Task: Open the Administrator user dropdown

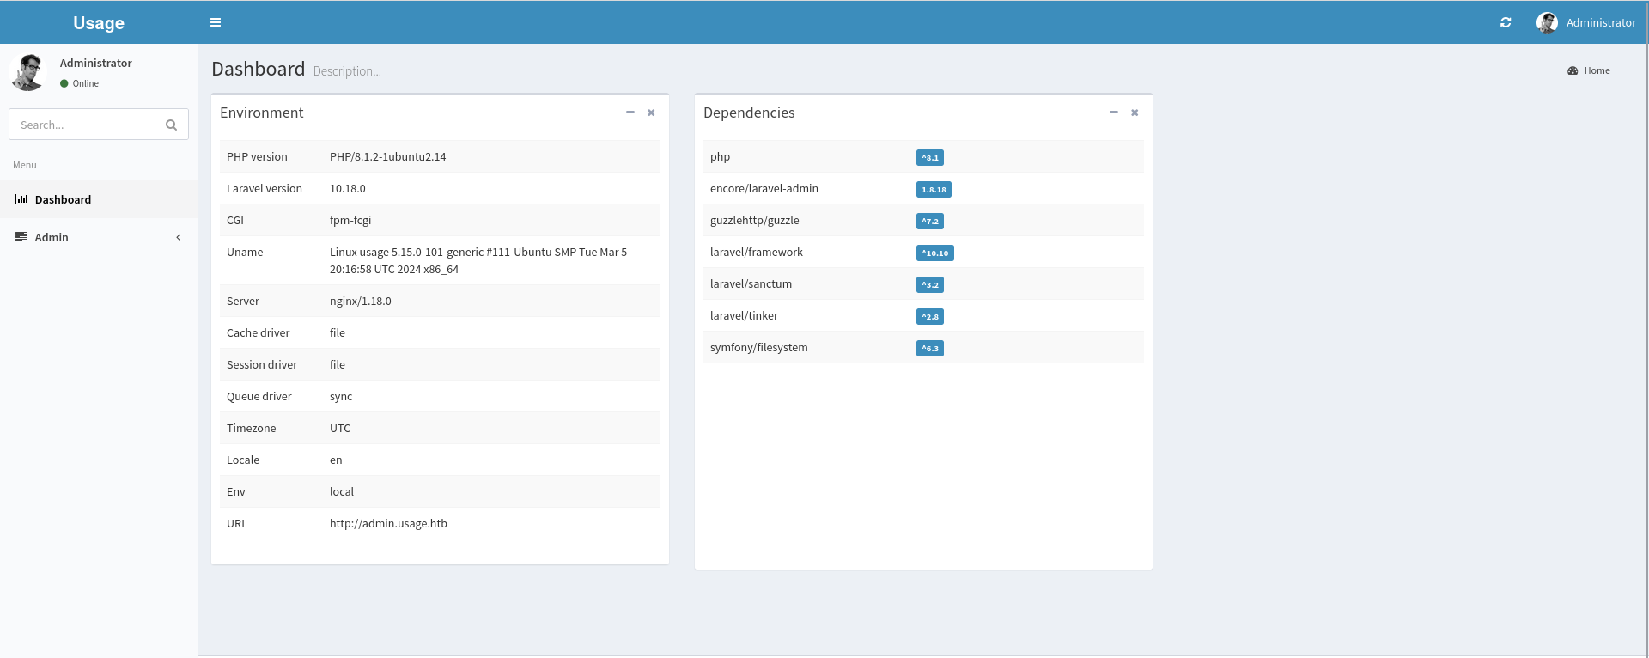Action: point(1600,22)
